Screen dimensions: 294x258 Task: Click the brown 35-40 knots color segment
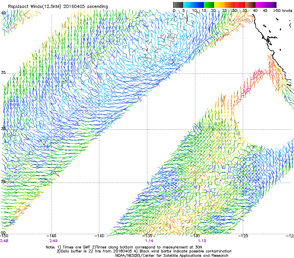[250, 5]
